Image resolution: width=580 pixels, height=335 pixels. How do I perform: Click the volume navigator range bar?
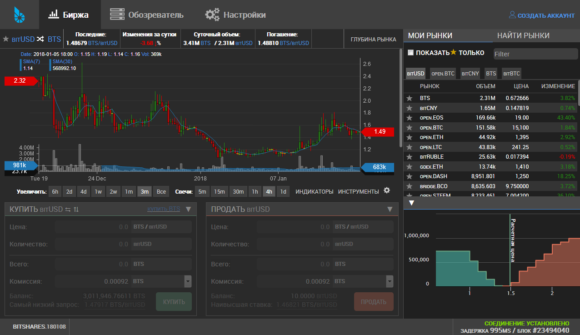(200, 168)
